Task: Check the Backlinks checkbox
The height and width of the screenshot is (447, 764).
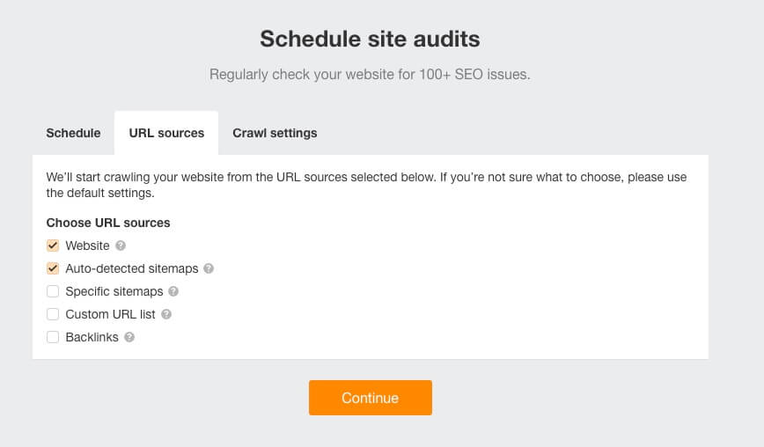Action: 53,337
